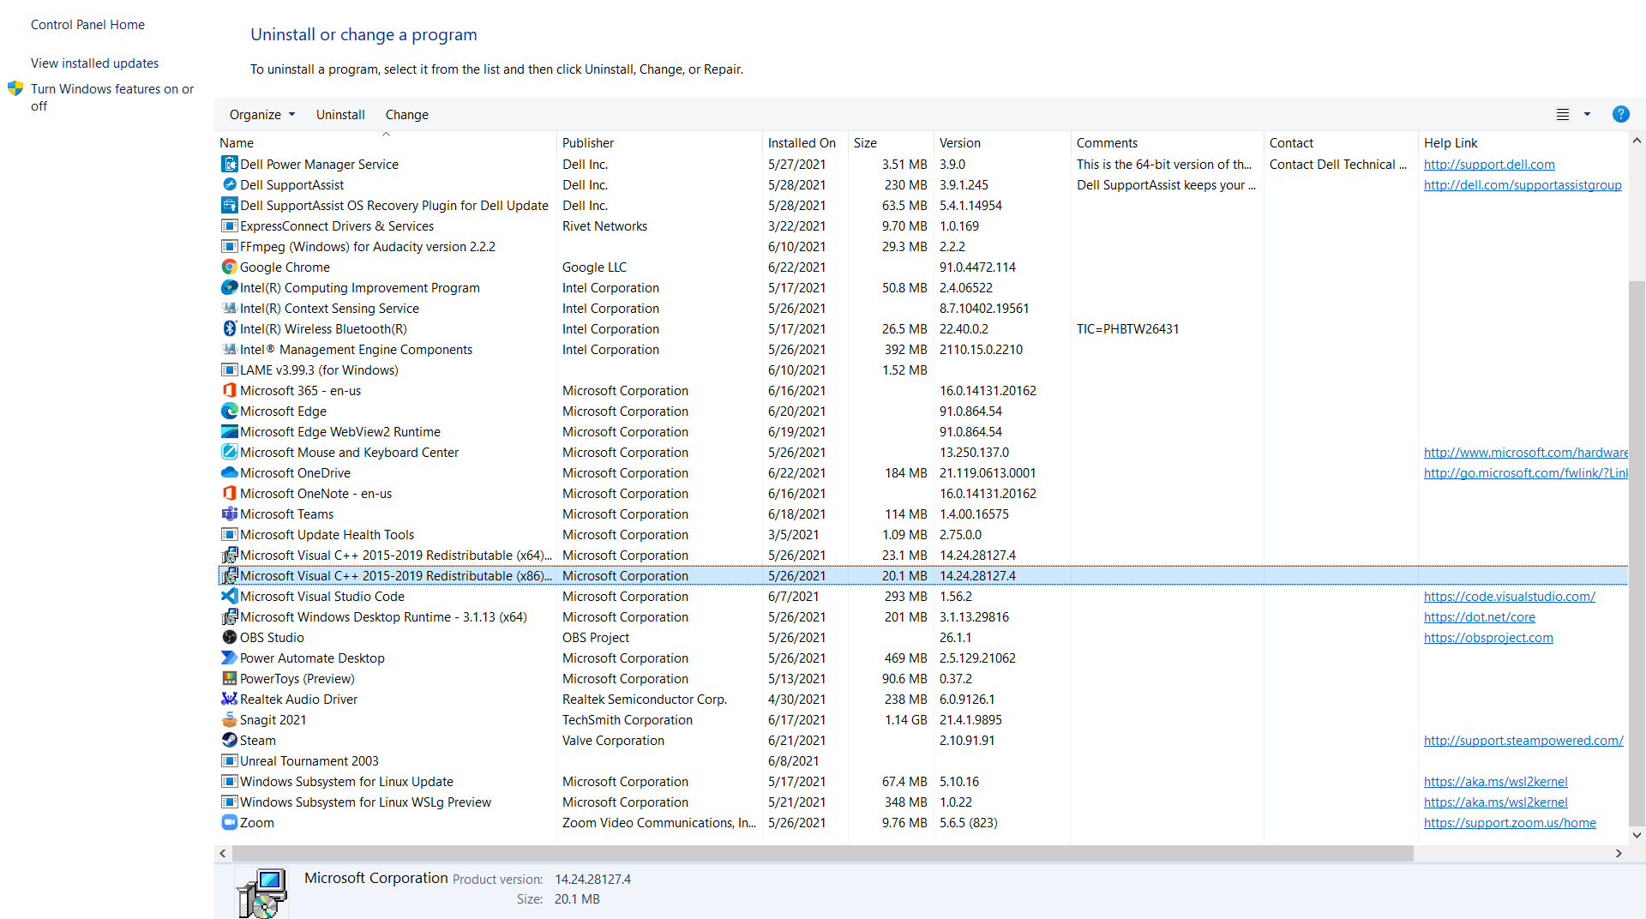
Task: Open the obsproject.com help link
Action: click(x=1488, y=637)
